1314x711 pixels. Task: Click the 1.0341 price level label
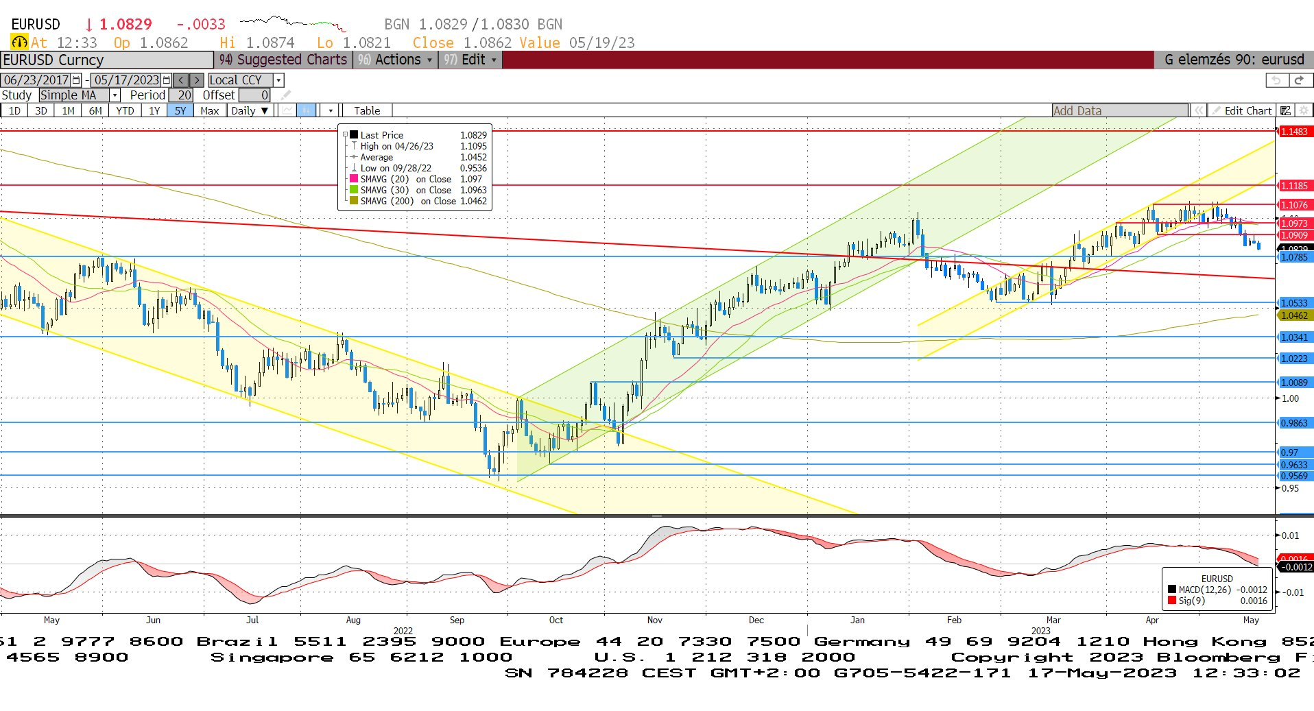coord(1295,337)
